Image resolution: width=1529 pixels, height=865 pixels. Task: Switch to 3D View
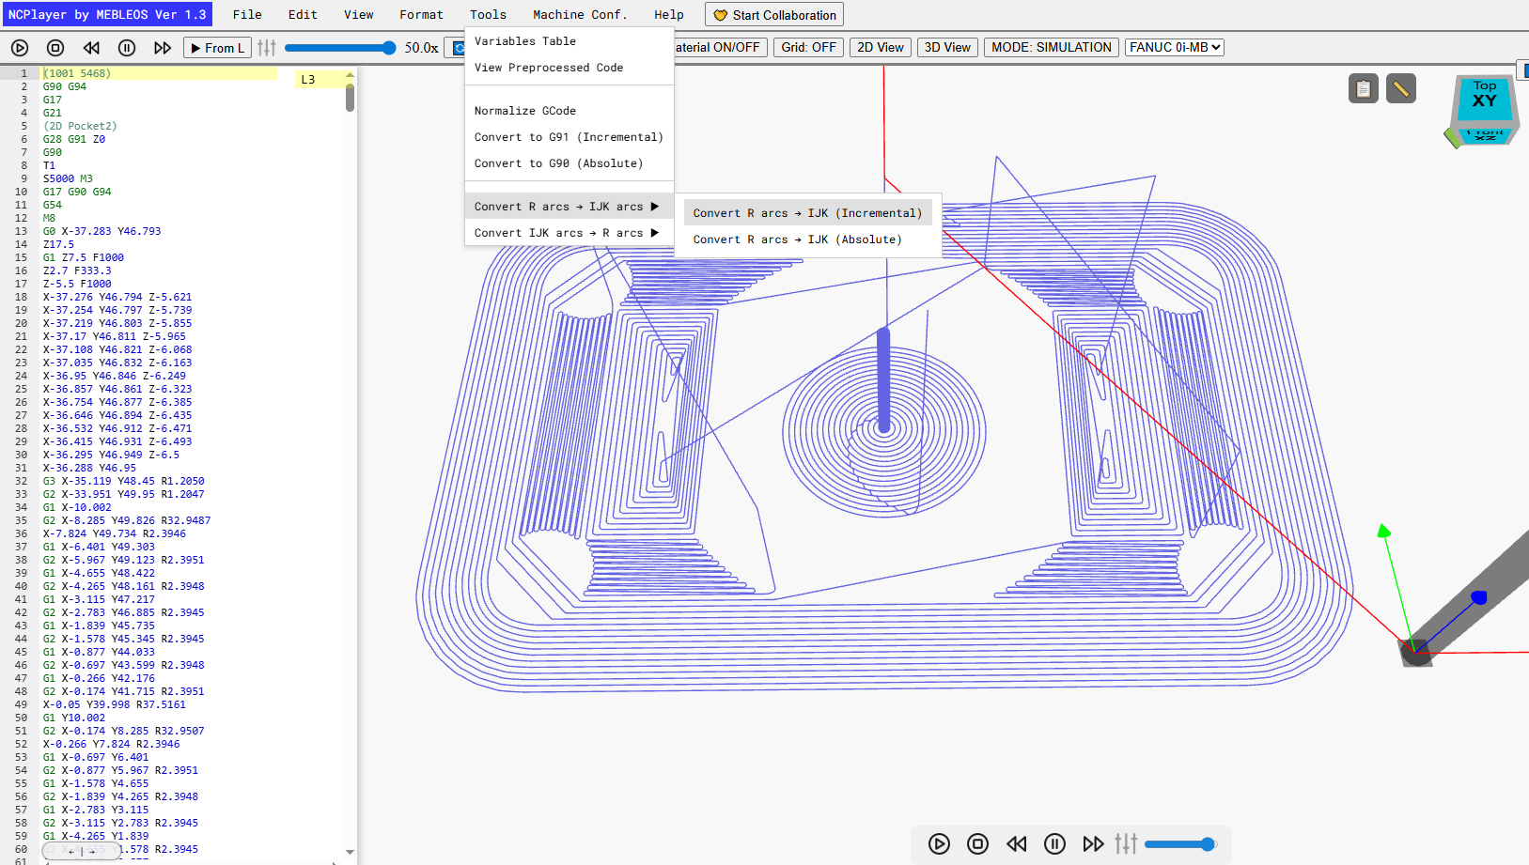coord(947,47)
